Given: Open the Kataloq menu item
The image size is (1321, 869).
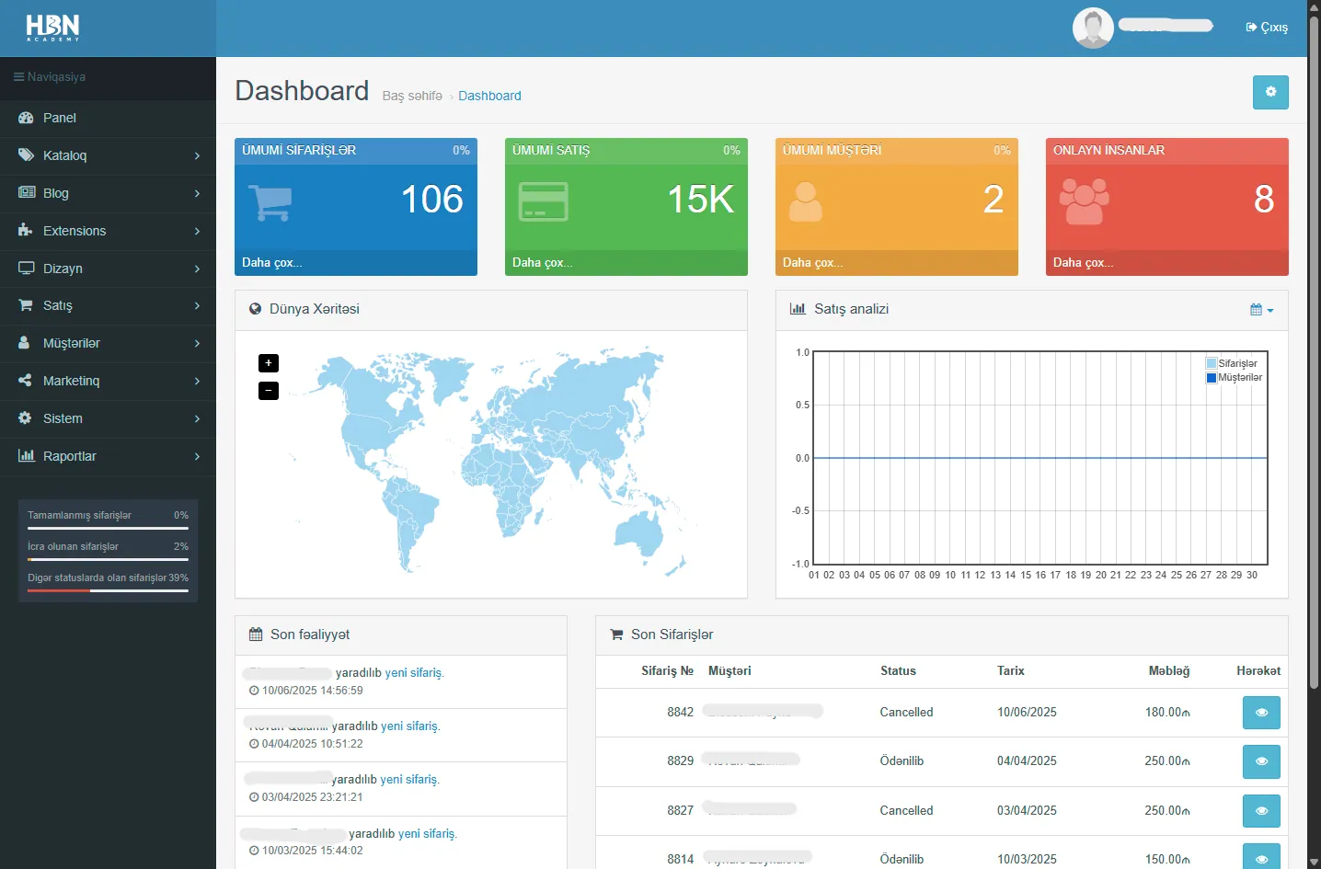Looking at the screenshot, I should (108, 155).
